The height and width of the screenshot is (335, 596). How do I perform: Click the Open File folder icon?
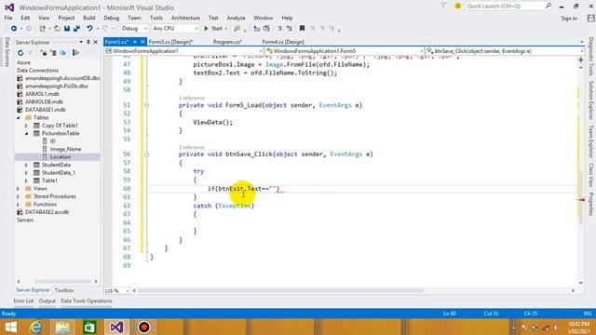[x=57, y=29]
